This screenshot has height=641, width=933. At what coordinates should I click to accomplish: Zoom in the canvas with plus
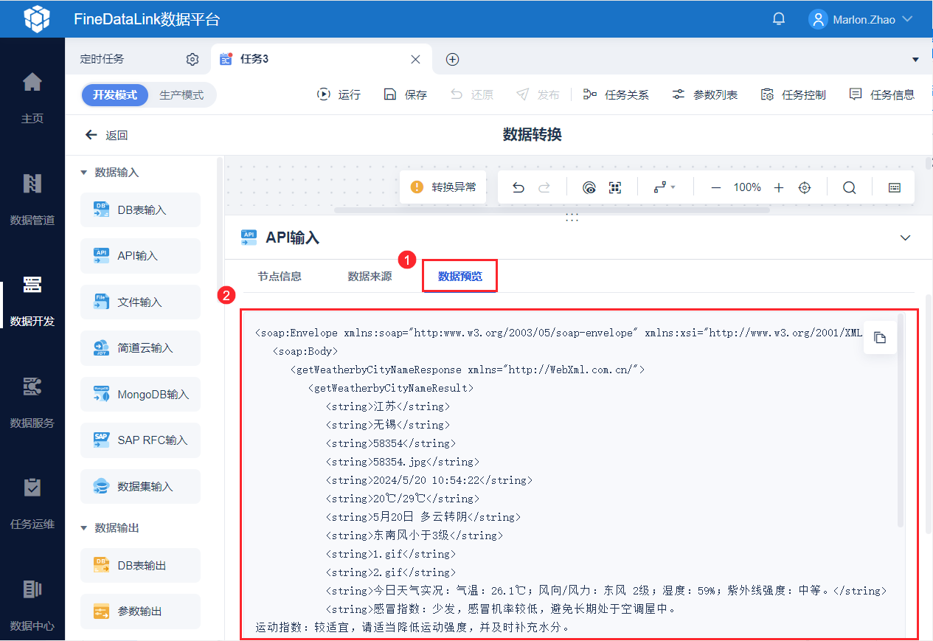779,187
